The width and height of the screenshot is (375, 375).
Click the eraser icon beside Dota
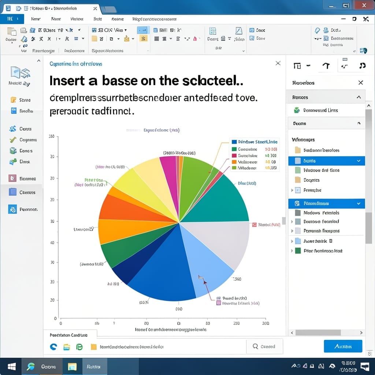[318, 30]
